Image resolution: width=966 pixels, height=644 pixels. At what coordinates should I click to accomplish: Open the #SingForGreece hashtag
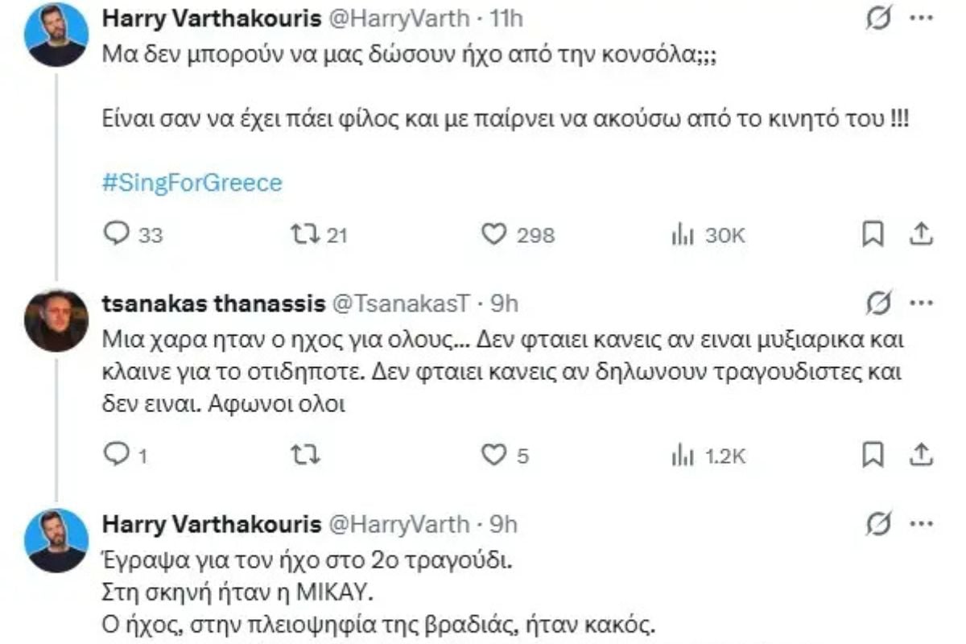click(x=193, y=183)
